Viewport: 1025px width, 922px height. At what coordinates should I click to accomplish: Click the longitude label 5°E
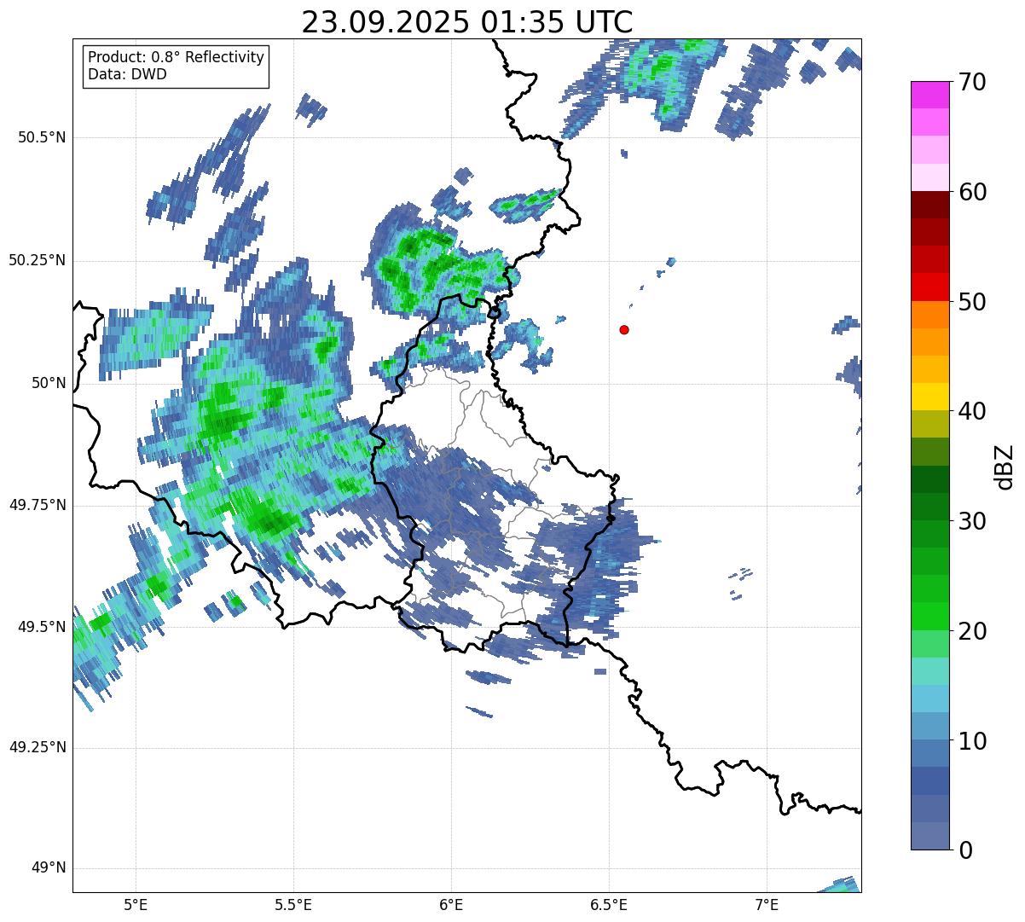[x=136, y=905]
